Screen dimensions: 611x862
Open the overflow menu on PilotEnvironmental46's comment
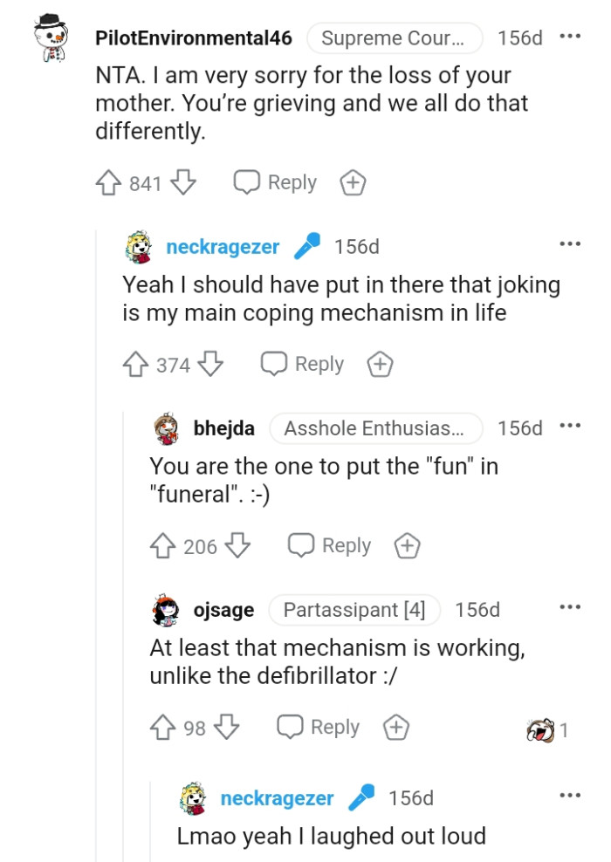[x=572, y=35]
